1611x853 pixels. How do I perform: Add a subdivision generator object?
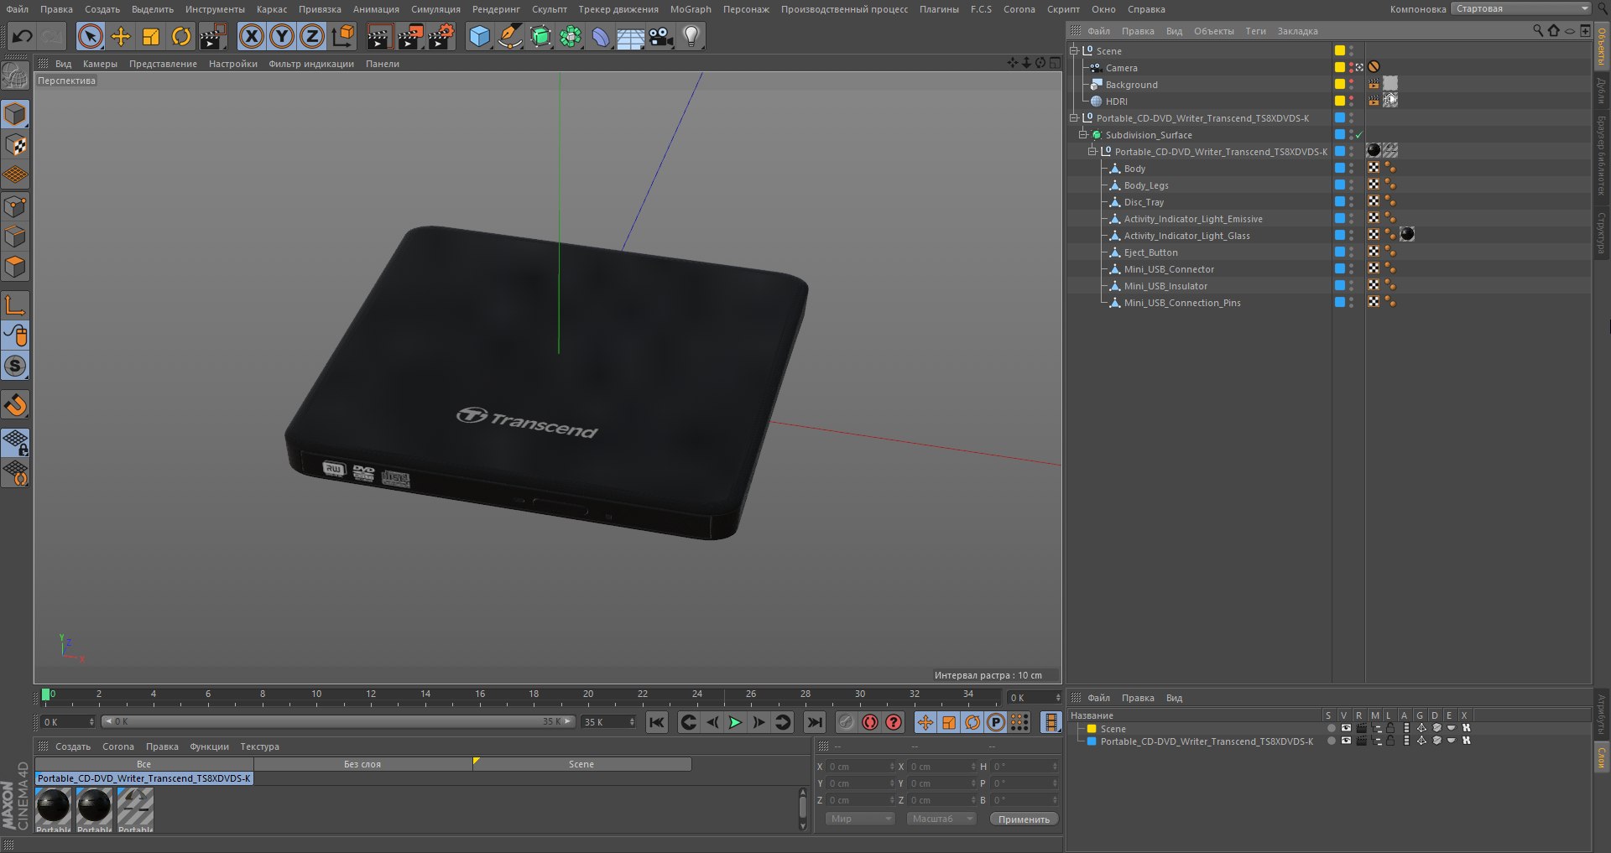pyautogui.click(x=541, y=36)
